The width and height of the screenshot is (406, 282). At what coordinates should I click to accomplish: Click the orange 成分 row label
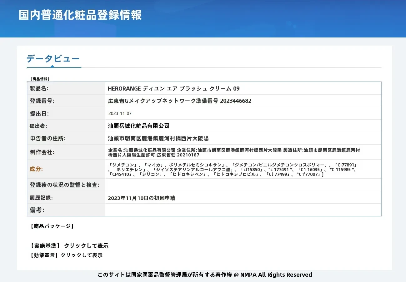pos(36,169)
